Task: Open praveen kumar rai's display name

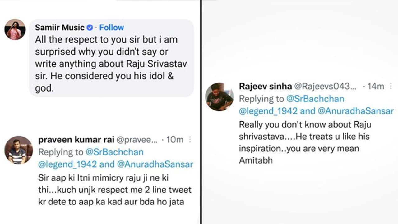Action: [x=76, y=140]
